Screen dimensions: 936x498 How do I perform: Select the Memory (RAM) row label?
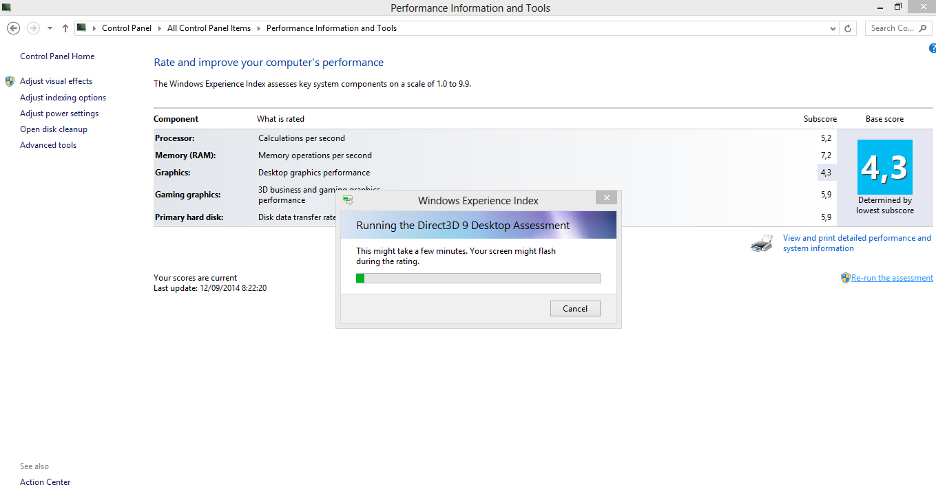pyautogui.click(x=185, y=155)
